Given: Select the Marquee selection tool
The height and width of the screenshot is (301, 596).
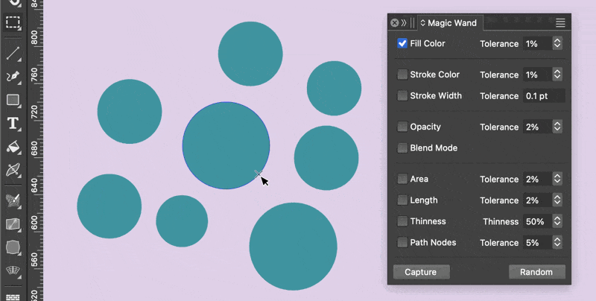Looking at the screenshot, I should (x=13, y=22).
